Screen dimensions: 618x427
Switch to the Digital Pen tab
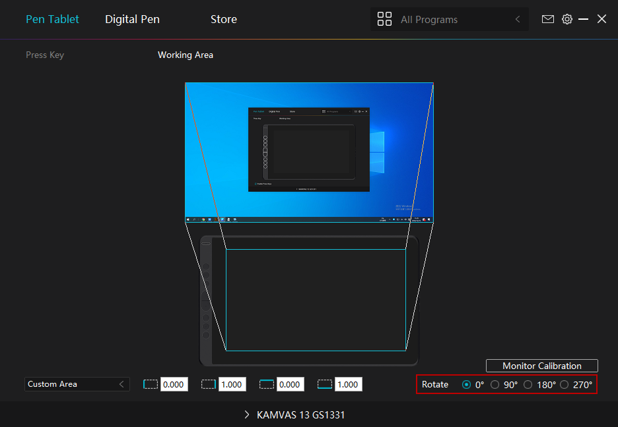click(133, 19)
